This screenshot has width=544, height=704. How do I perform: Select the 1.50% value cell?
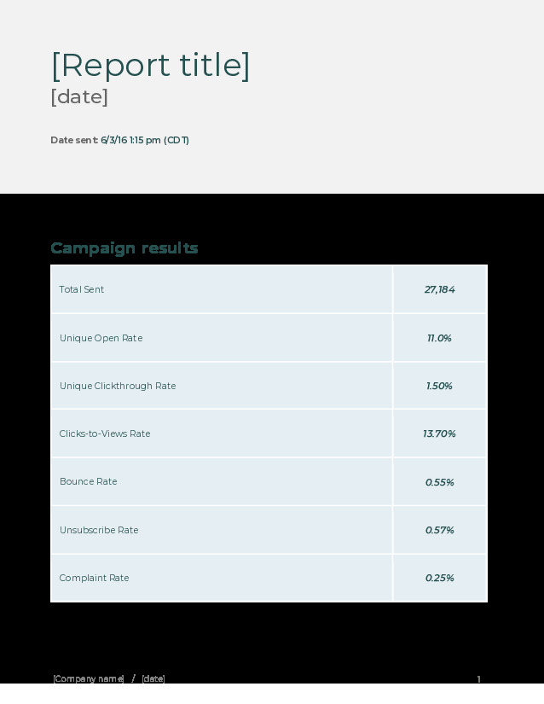coord(439,387)
